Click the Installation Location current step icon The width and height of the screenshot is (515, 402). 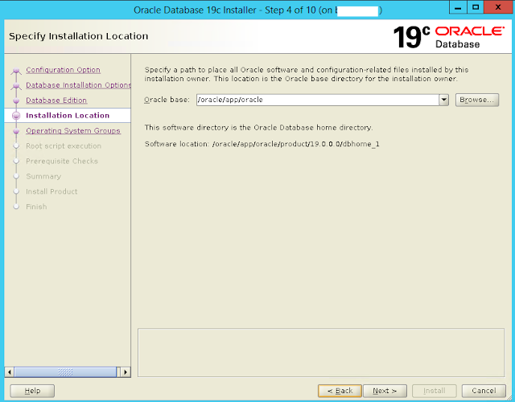click(16, 116)
